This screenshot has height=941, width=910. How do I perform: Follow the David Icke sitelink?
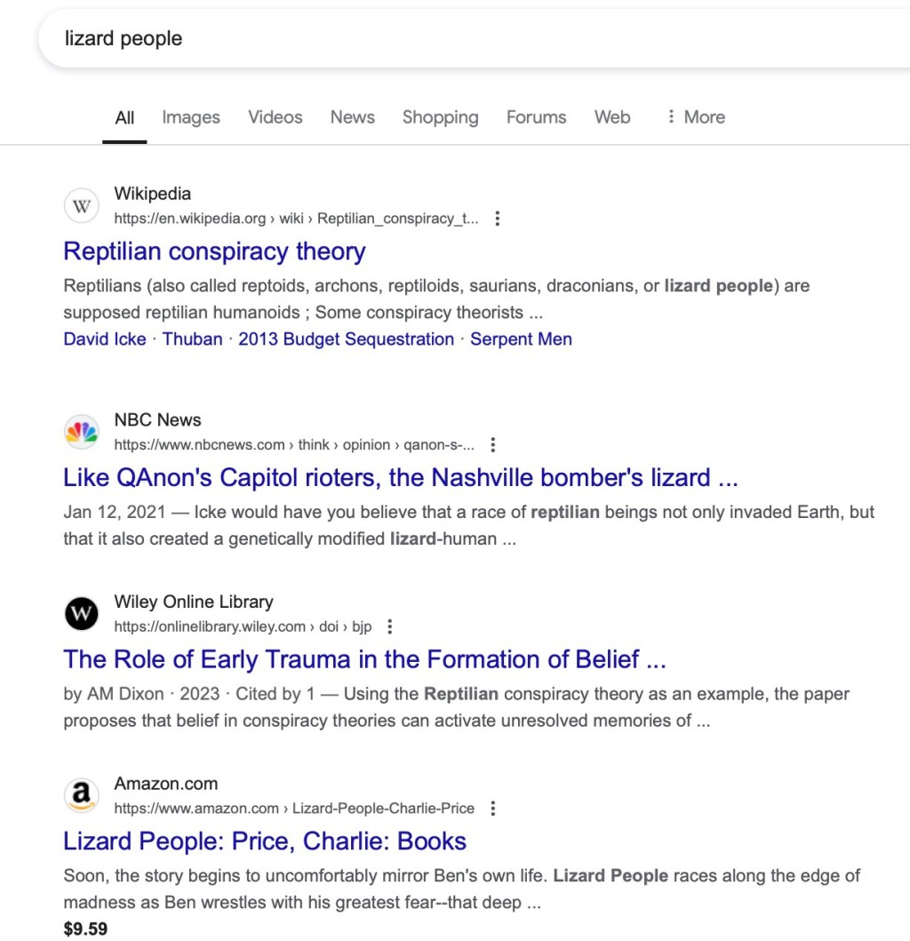104,339
